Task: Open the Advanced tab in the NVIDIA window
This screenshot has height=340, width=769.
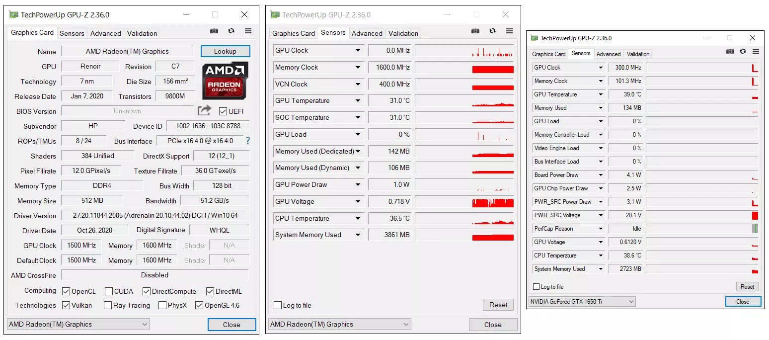Action: [609, 54]
